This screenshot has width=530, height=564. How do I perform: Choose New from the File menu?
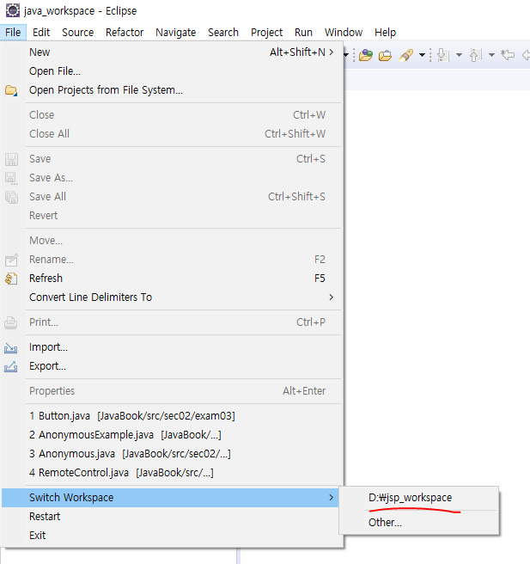172,52
